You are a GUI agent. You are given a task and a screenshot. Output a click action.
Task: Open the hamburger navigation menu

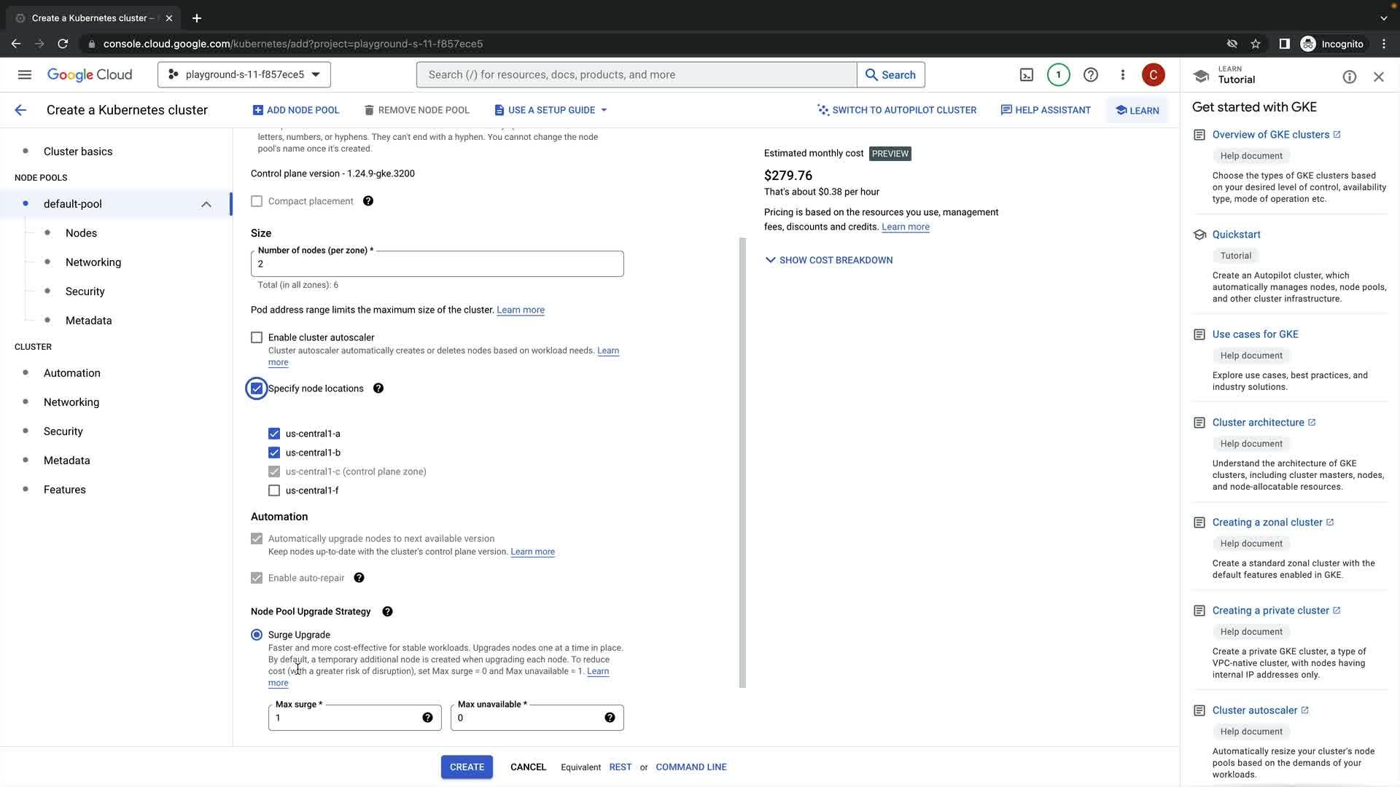tap(24, 75)
